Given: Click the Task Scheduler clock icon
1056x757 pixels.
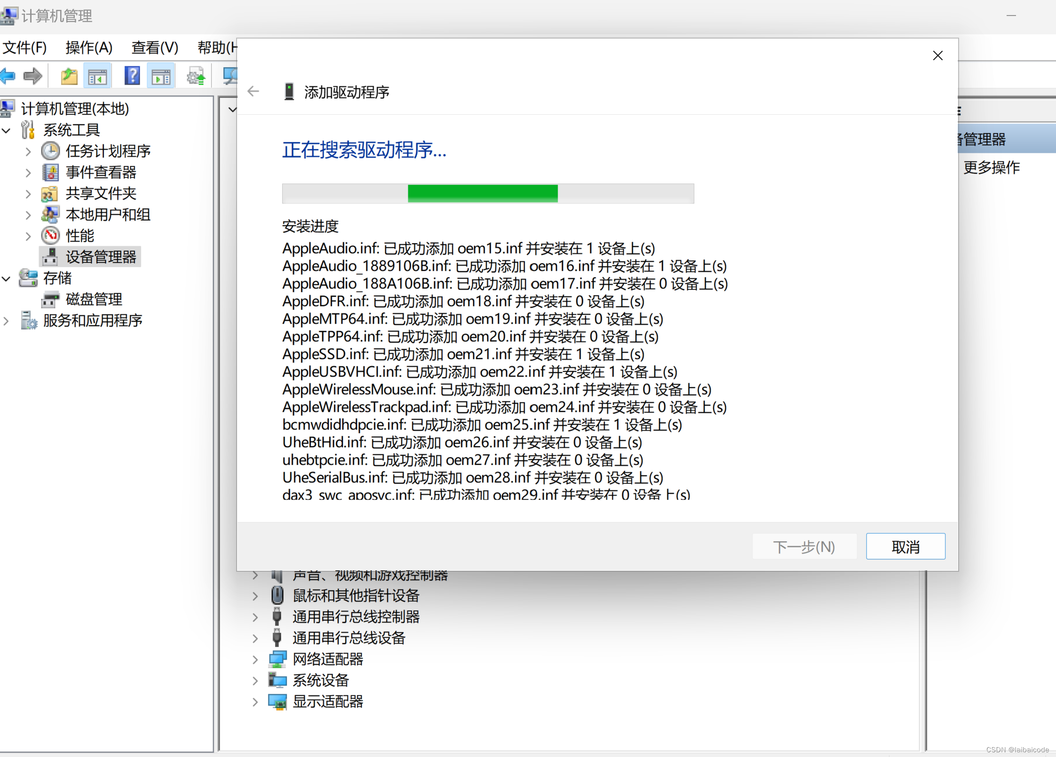Looking at the screenshot, I should tap(50, 151).
